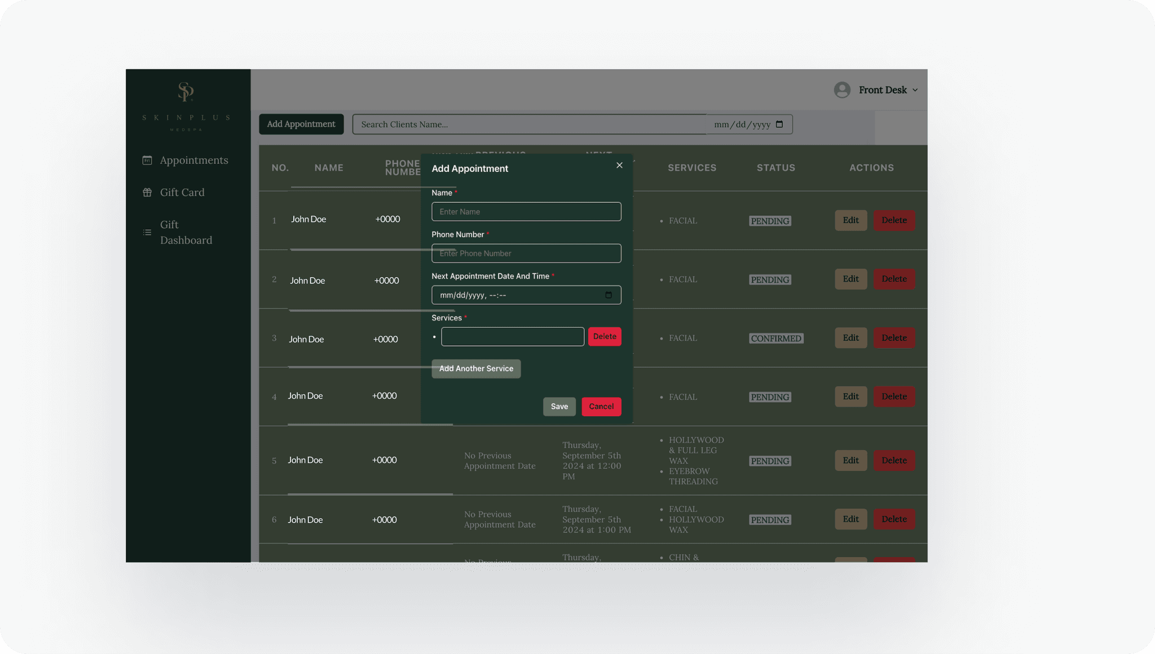
Task: Expand the Front Desk account dropdown
Action: 915,90
